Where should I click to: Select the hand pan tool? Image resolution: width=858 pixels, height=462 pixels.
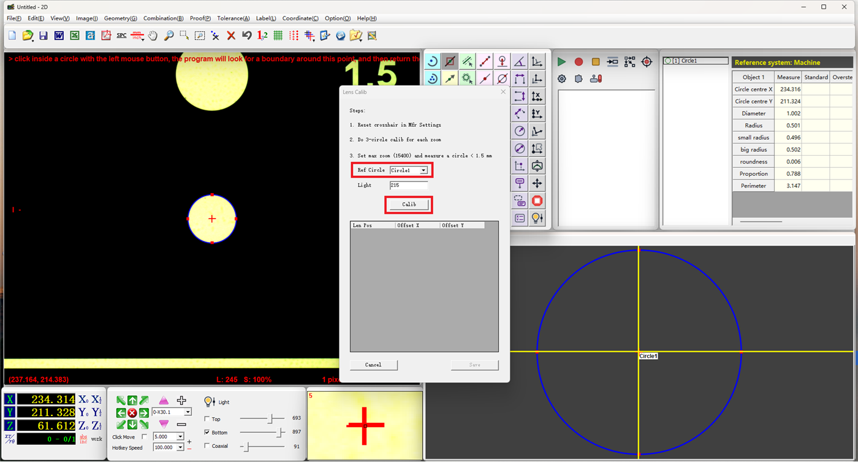click(x=153, y=36)
